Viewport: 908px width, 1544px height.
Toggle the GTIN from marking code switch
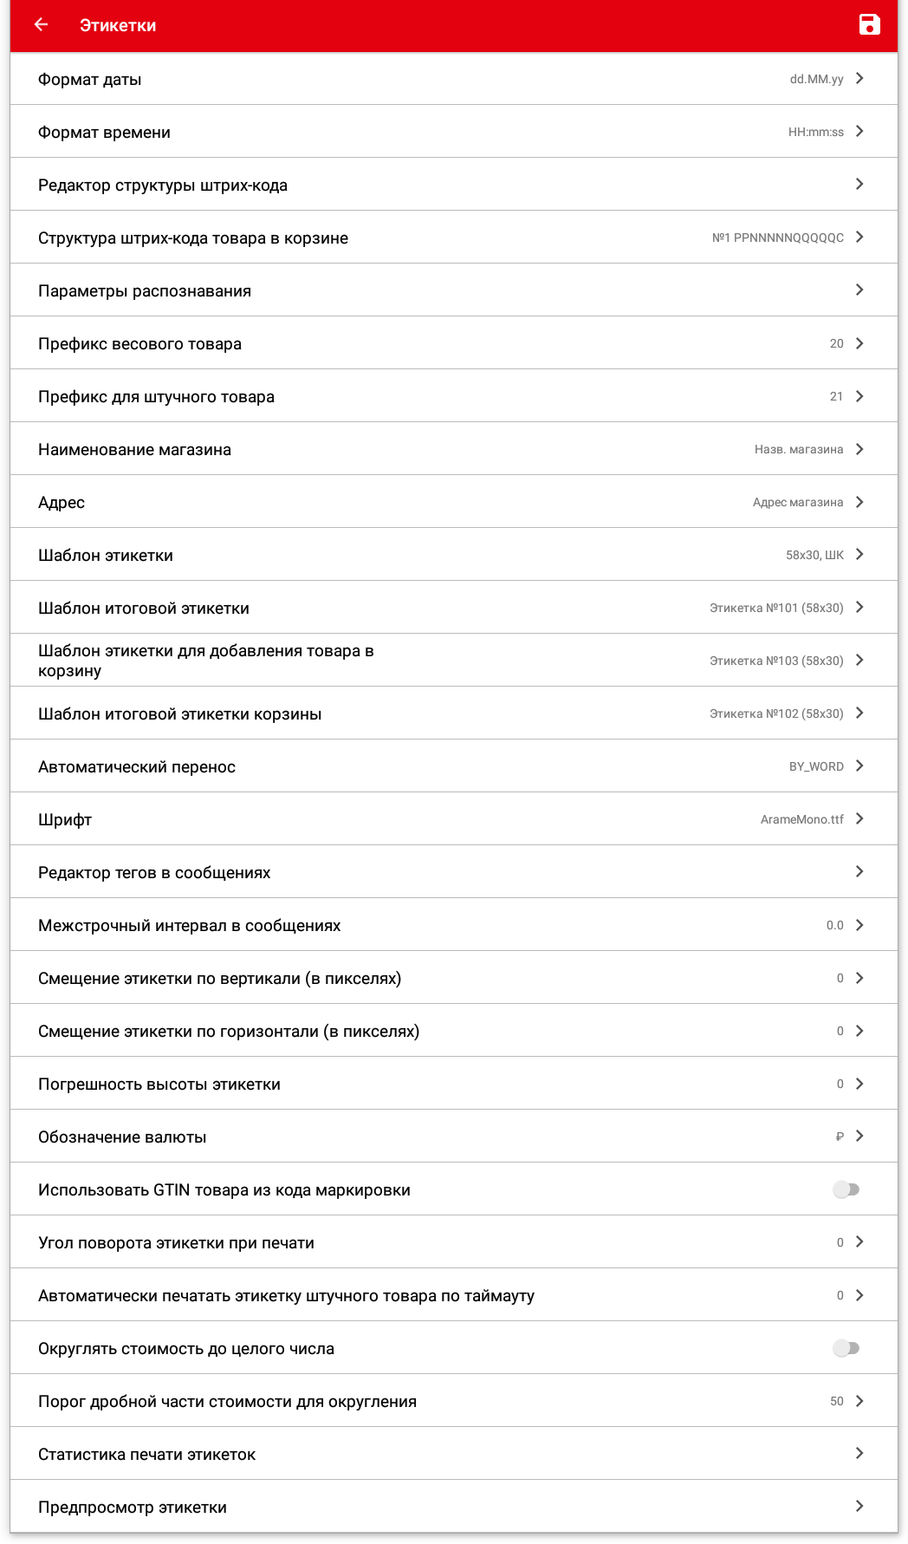tap(846, 1189)
